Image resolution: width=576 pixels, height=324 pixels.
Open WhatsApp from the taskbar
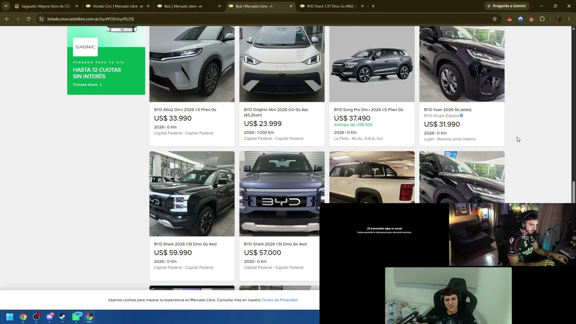(76, 317)
